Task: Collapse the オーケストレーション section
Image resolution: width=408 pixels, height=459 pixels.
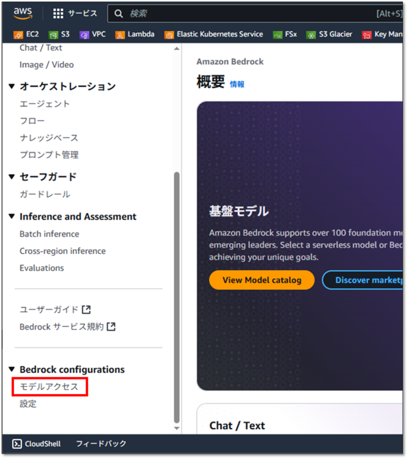Action: (x=11, y=87)
